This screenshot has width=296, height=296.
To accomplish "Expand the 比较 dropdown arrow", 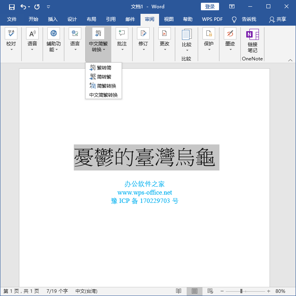I will pyautogui.click(x=187, y=51).
